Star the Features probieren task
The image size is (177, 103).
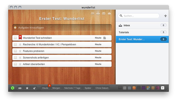click(20, 51)
